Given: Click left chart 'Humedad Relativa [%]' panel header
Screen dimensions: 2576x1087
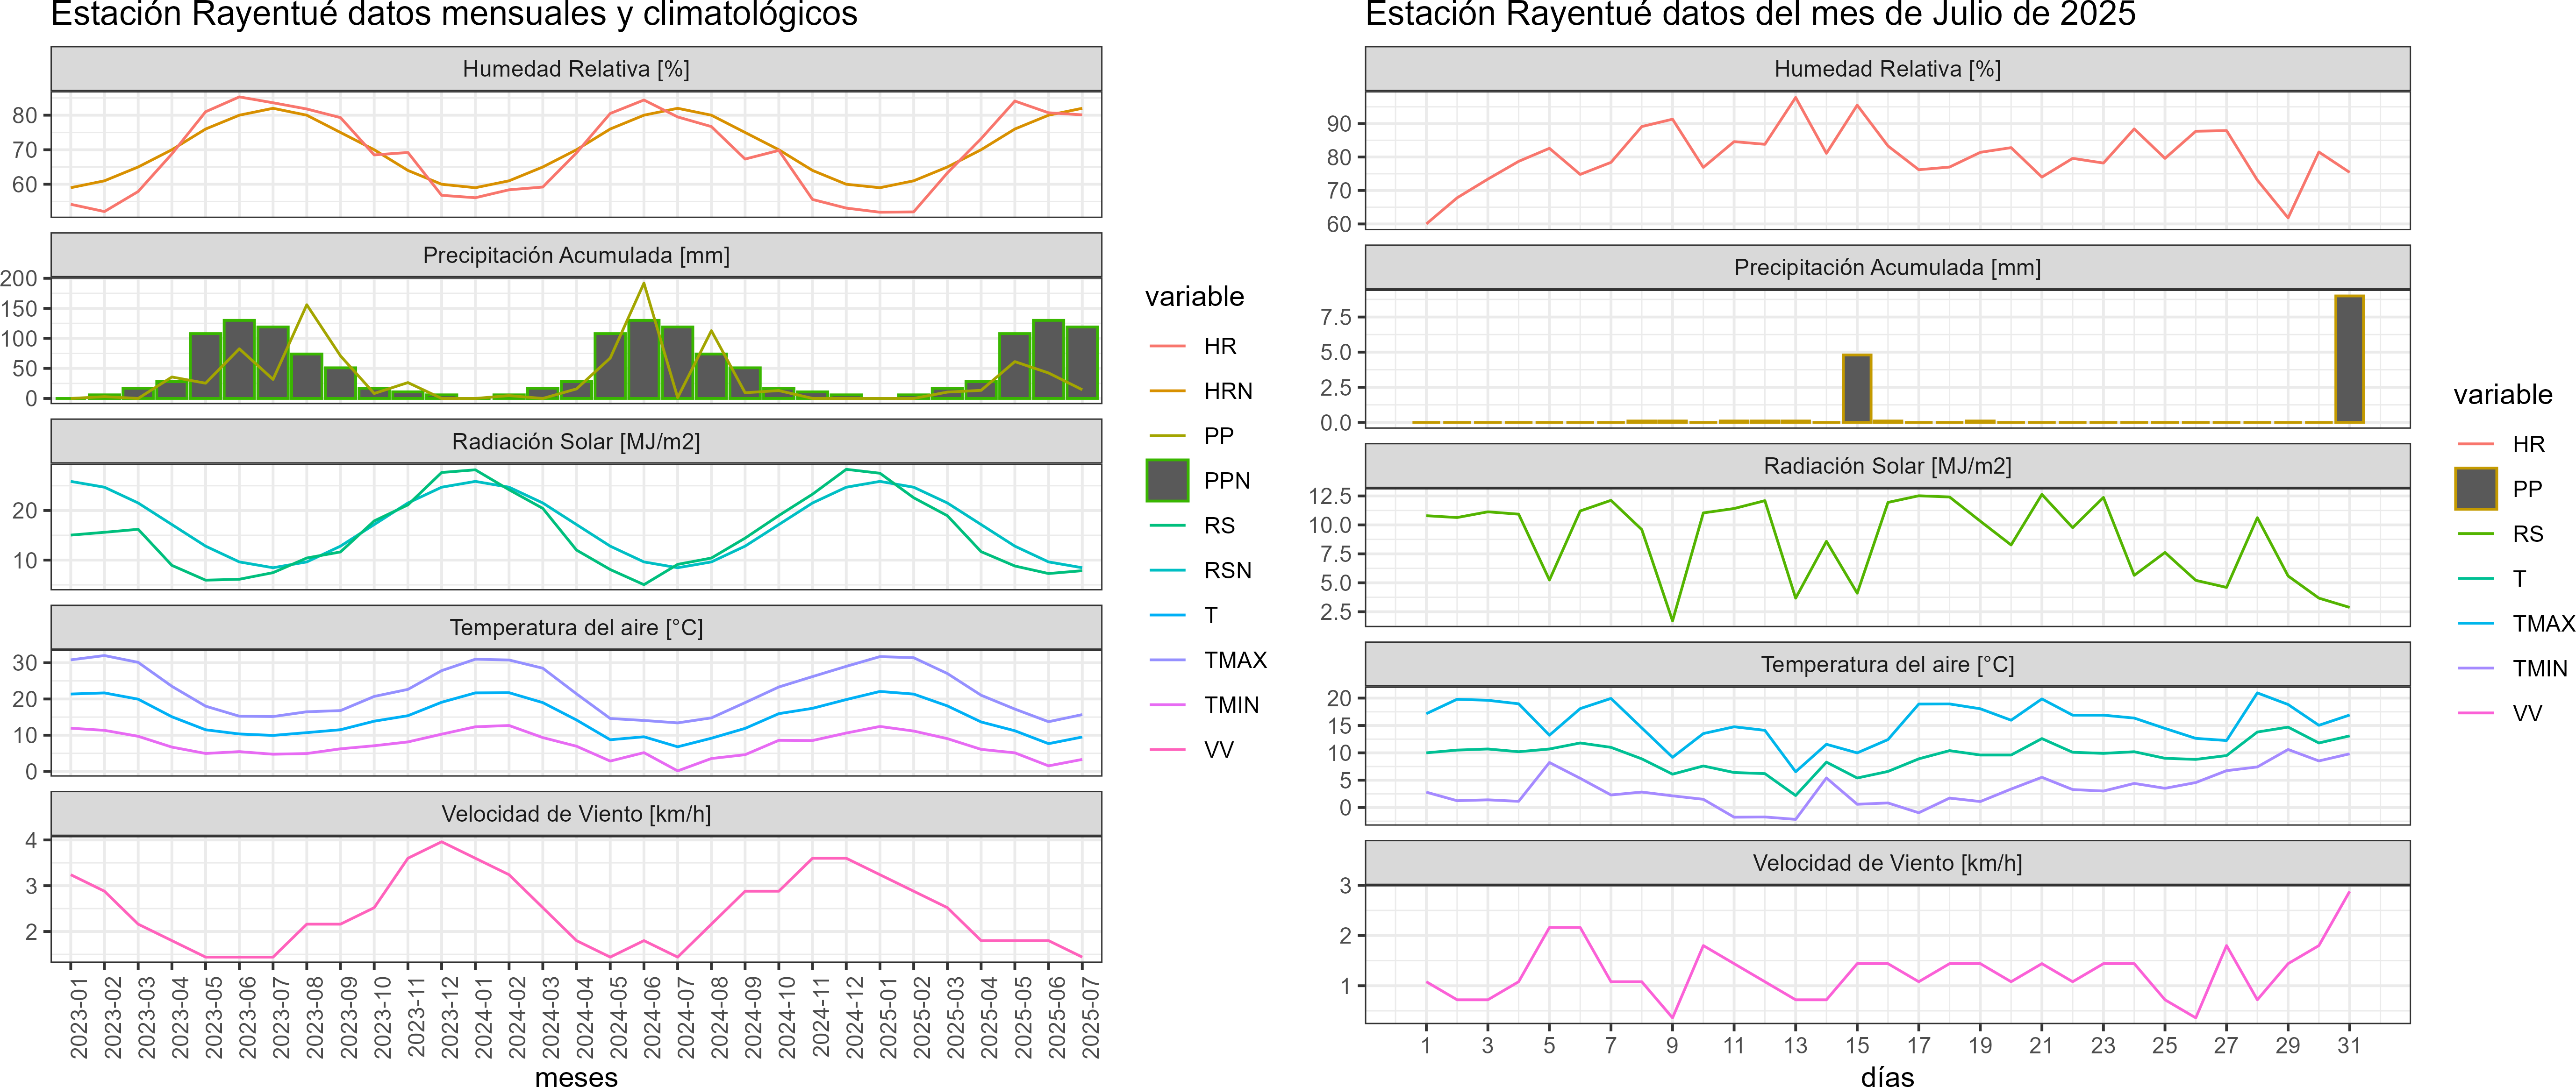Looking at the screenshot, I should pos(576,69).
